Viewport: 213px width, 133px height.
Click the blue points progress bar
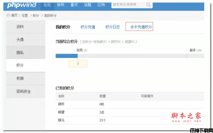(67, 56)
